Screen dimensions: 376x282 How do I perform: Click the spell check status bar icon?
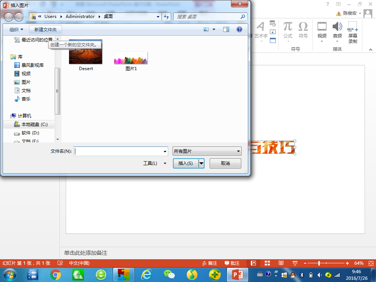[60, 263]
